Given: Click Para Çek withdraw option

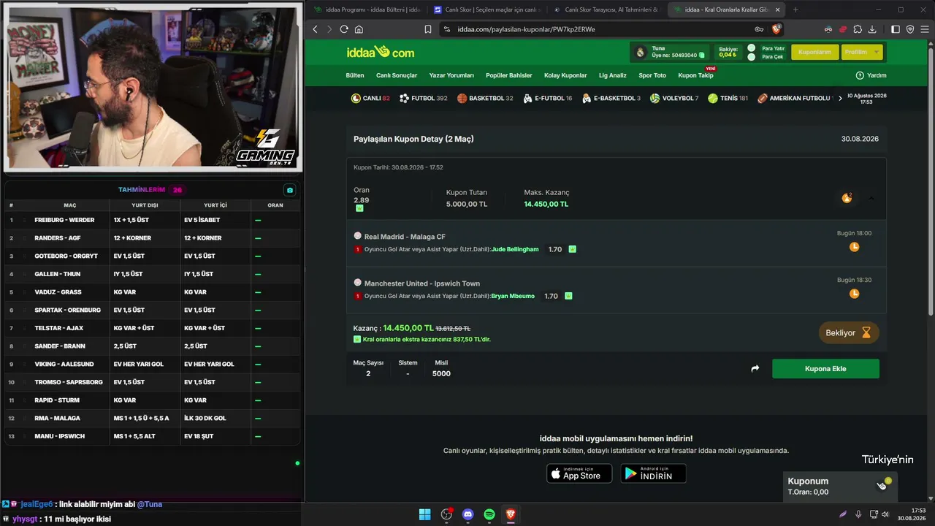Looking at the screenshot, I should pos(765,56).
